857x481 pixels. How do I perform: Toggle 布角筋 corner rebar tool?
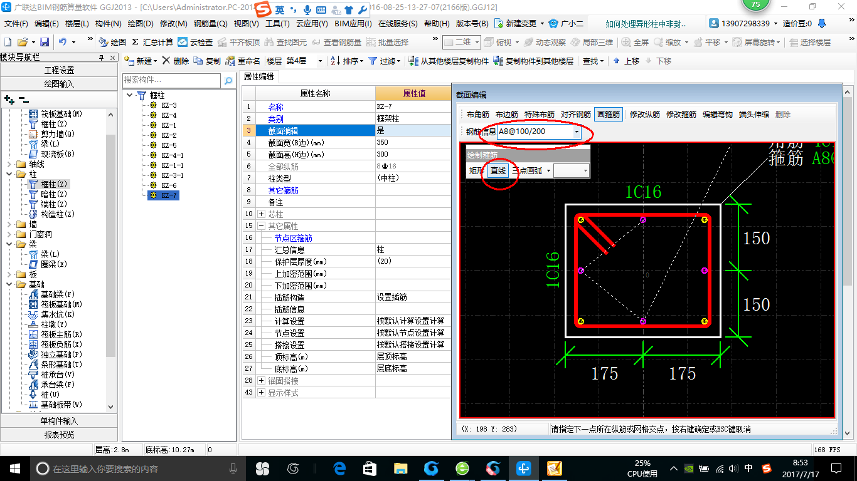[x=477, y=115]
